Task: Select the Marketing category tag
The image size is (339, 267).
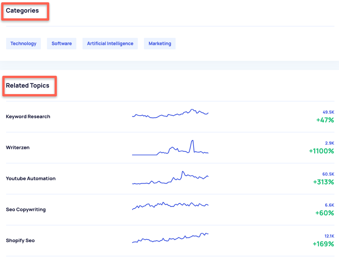Action: [160, 43]
